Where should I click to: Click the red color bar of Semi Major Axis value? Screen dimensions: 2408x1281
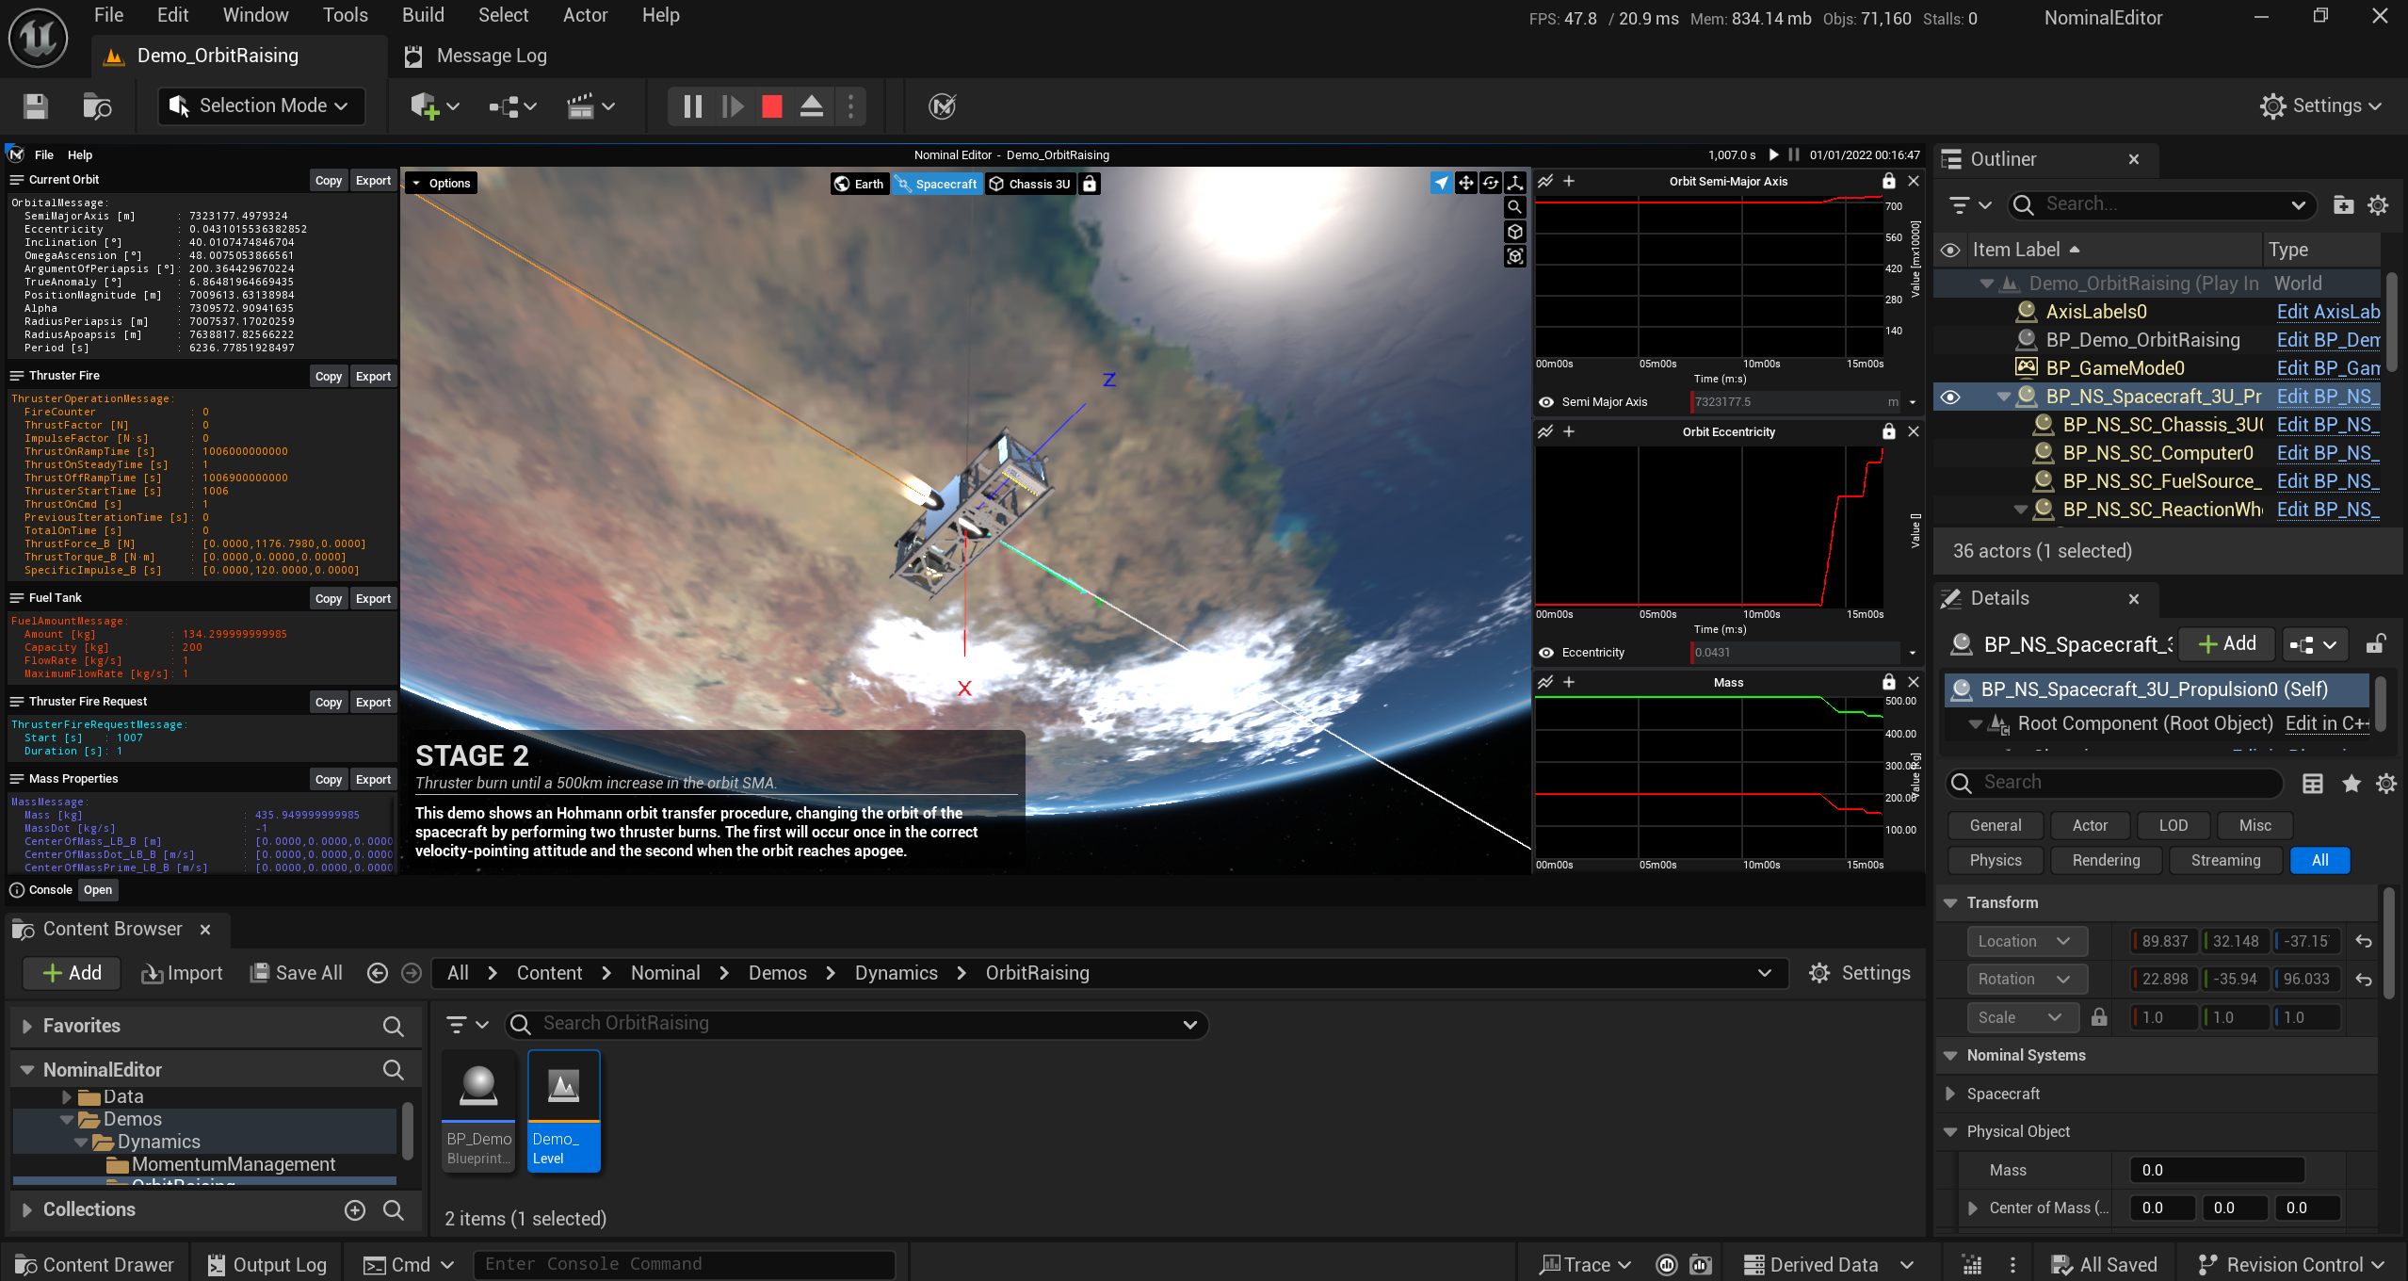point(1692,402)
